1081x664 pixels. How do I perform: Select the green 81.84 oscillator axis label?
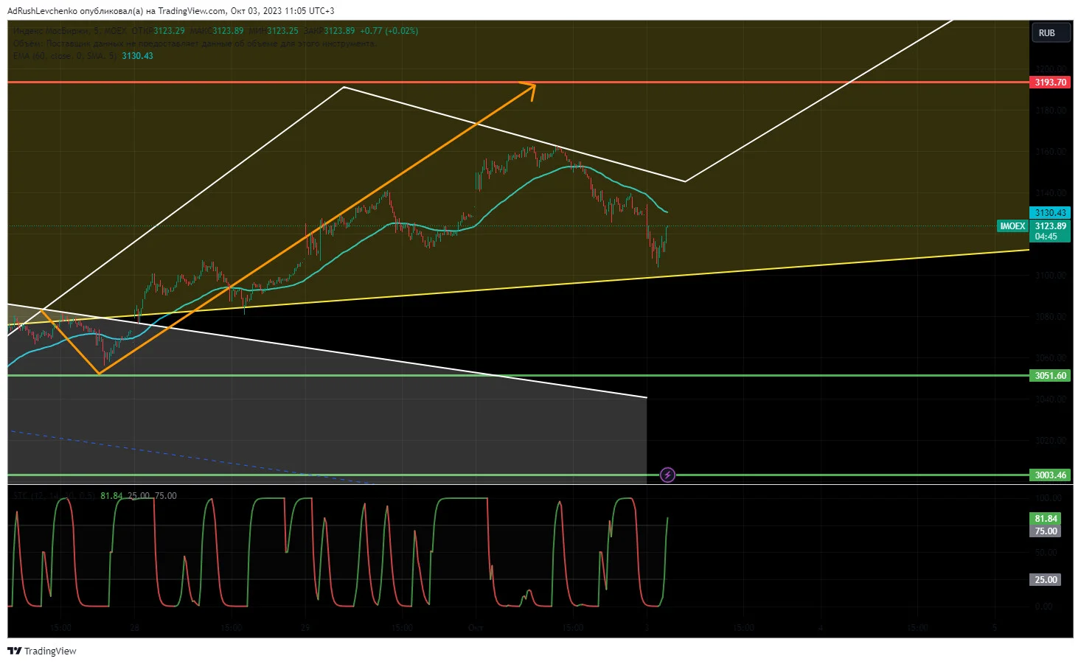1046,519
